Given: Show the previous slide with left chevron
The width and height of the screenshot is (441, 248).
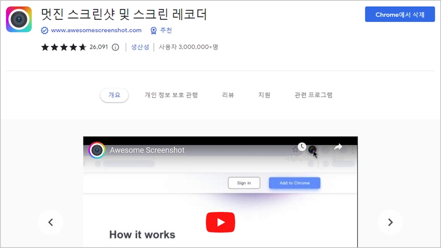Looking at the screenshot, I should [x=51, y=222].
